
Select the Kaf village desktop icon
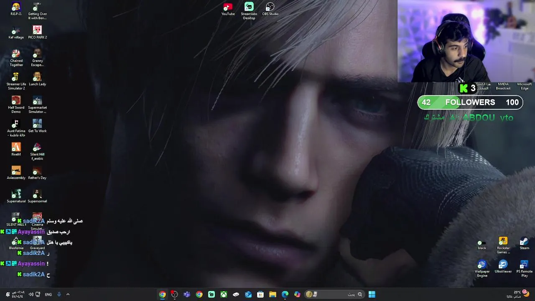(16, 33)
